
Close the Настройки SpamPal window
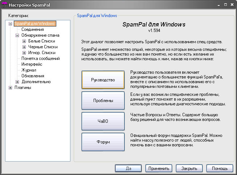[232, 5]
